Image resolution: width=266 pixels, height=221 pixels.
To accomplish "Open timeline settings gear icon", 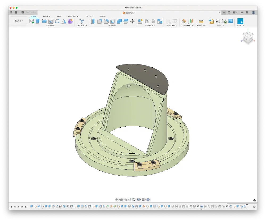I will [254, 207].
